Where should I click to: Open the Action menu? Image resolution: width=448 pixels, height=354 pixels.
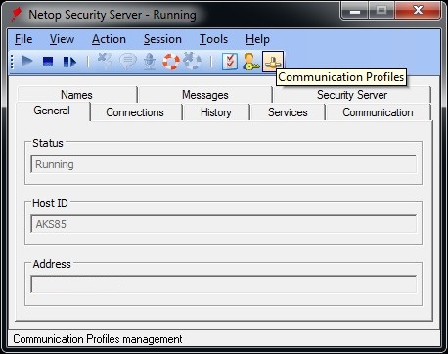coord(109,39)
